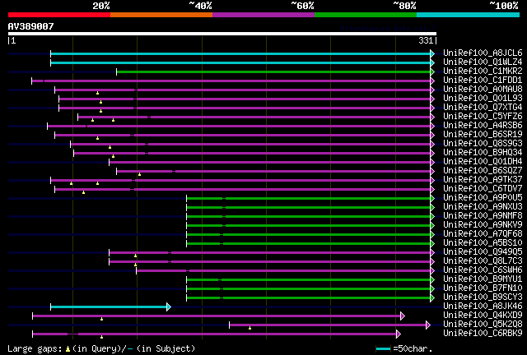Viewport: 527px width, 355px height.
Task: Select the UniRef100_A5BS10 label
Action: point(483,243)
